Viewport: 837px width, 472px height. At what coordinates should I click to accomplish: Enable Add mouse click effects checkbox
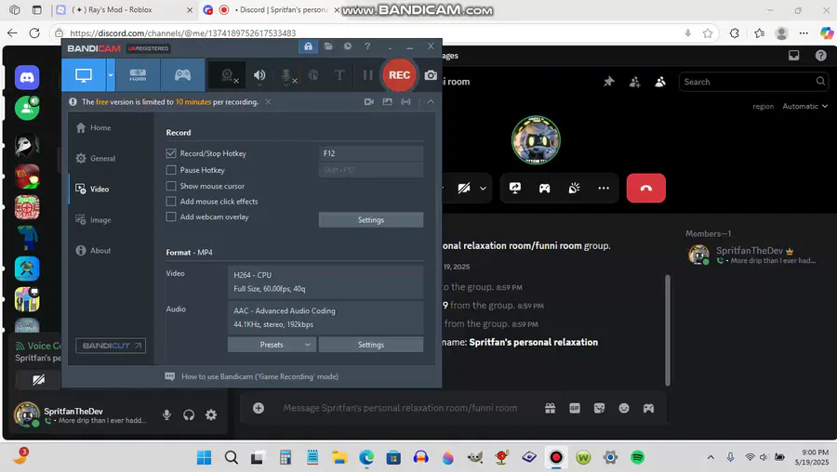point(171,202)
